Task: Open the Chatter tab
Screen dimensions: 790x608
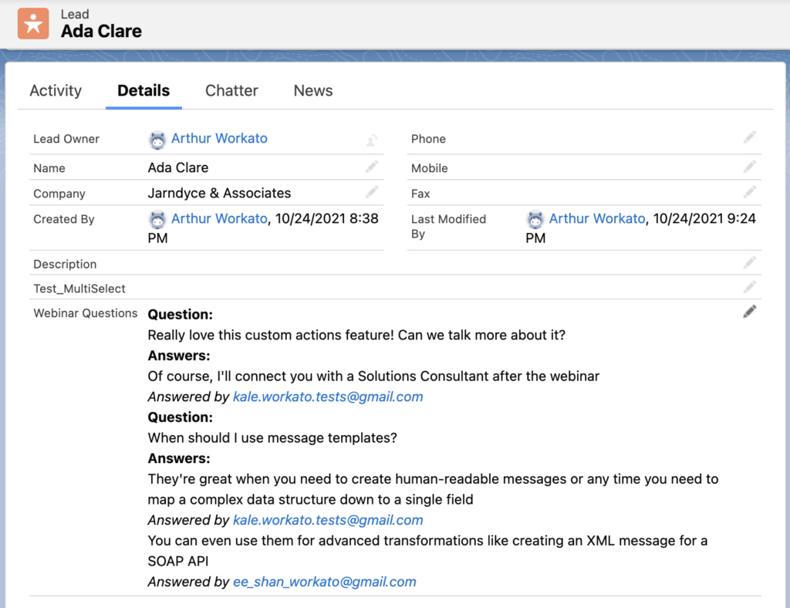Action: [x=231, y=90]
